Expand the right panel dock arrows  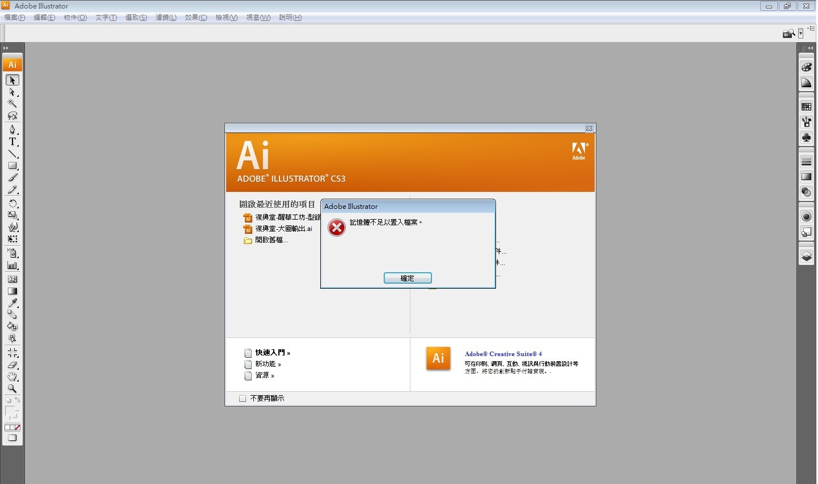point(810,48)
